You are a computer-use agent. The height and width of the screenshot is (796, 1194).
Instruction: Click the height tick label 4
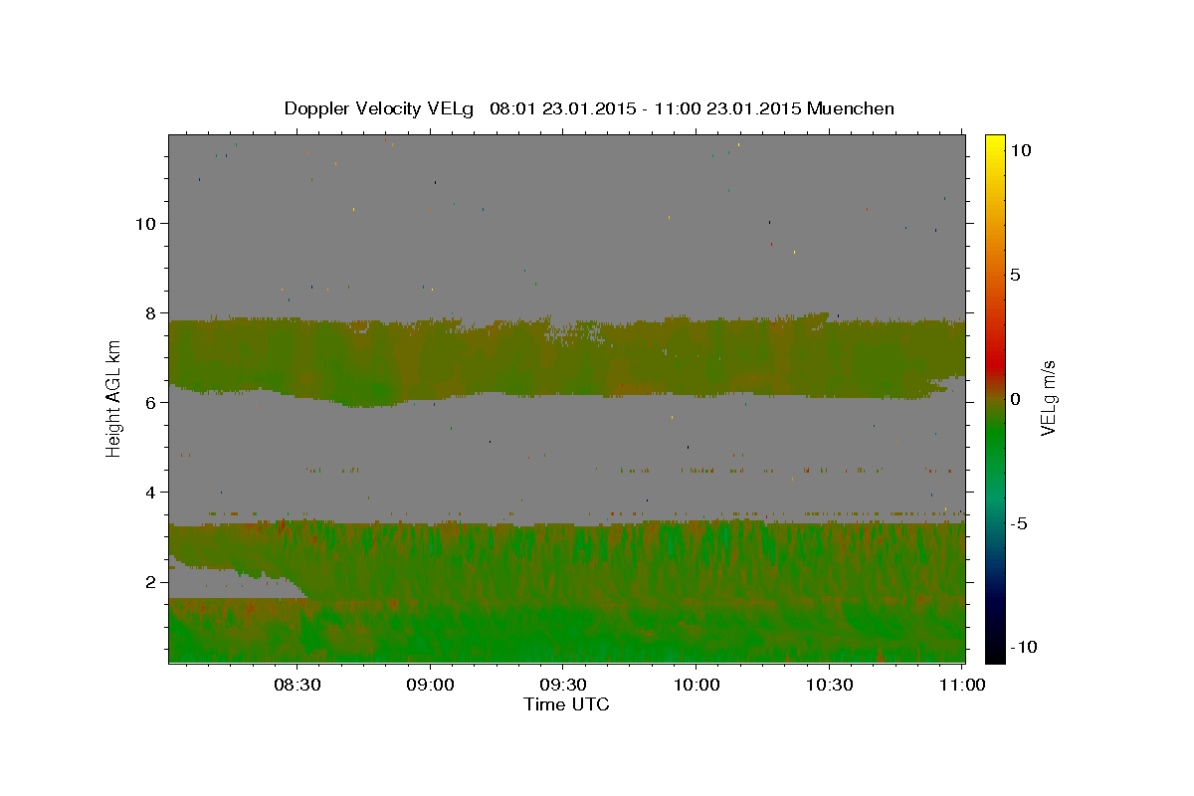point(150,492)
